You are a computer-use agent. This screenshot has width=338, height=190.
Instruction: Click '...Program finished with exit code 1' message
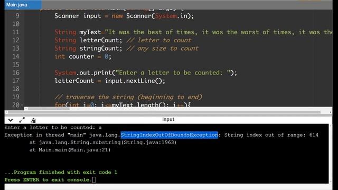pyautogui.click(x=61, y=172)
